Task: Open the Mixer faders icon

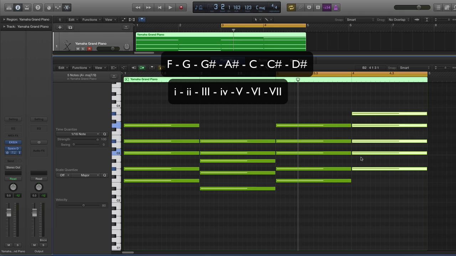Action: pyautogui.click(x=58, y=7)
